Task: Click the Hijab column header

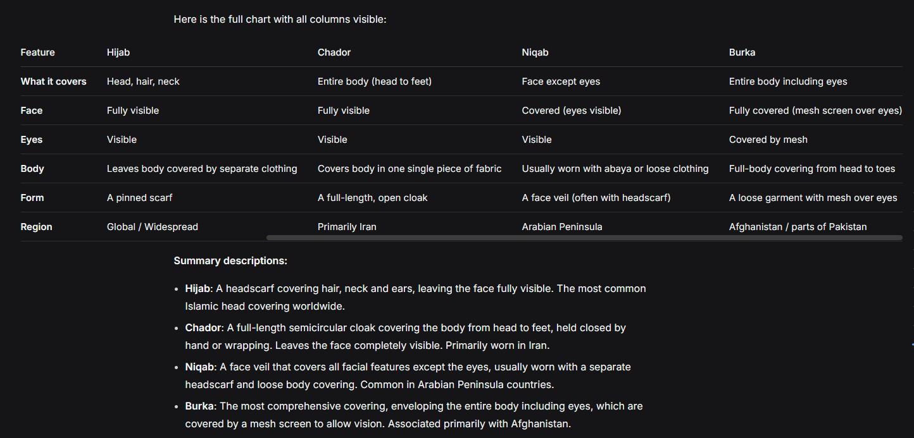Action: (118, 52)
